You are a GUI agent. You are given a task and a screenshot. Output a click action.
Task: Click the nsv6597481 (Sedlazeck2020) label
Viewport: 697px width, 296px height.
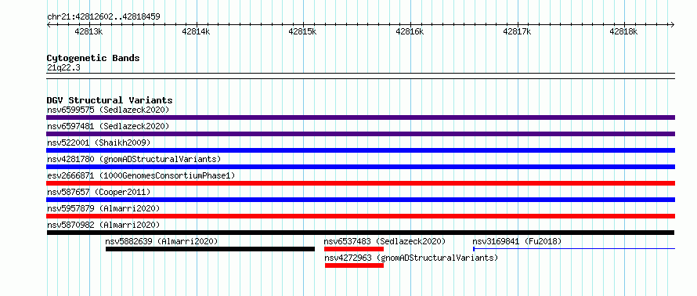tap(108, 126)
